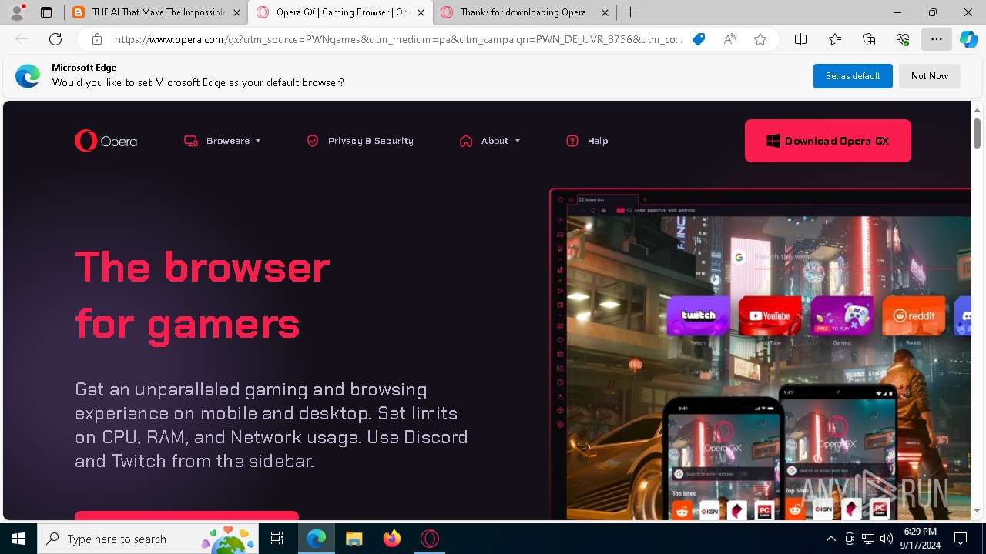Open Privacy & Security link
Image resolution: width=986 pixels, height=554 pixels.
coord(360,141)
